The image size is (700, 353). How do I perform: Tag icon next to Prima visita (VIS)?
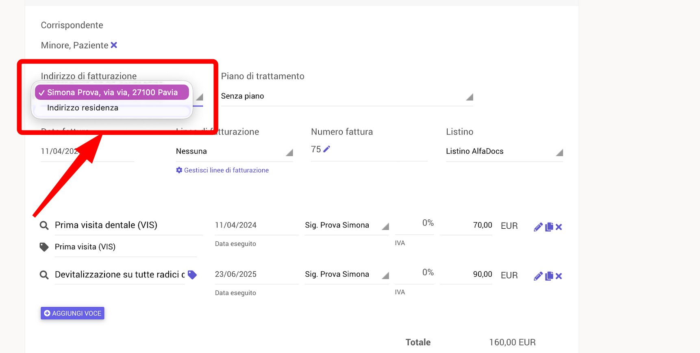[44, 247]
